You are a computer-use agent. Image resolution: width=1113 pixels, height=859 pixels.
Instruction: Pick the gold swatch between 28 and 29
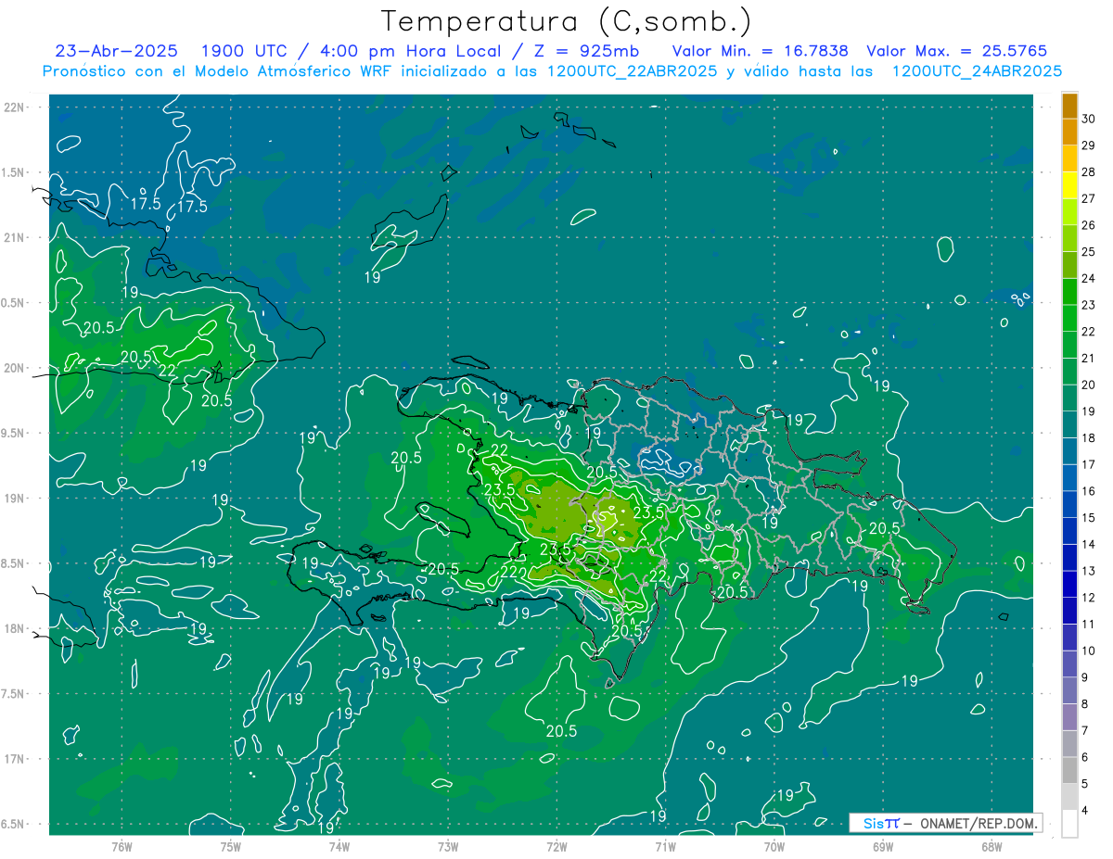1069,158
